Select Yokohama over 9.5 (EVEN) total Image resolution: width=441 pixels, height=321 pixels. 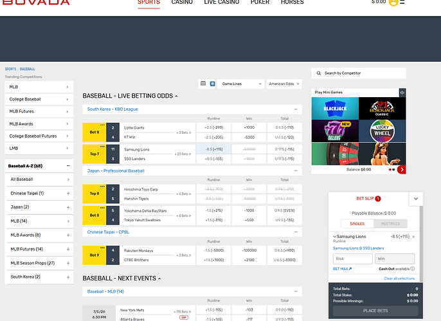[284, 210]
